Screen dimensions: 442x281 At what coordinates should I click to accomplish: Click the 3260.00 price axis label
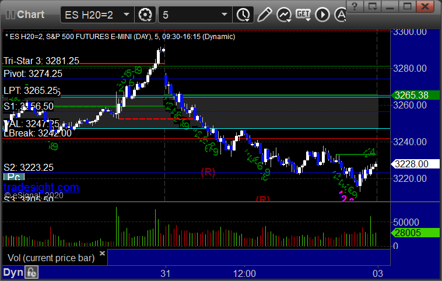410,105
